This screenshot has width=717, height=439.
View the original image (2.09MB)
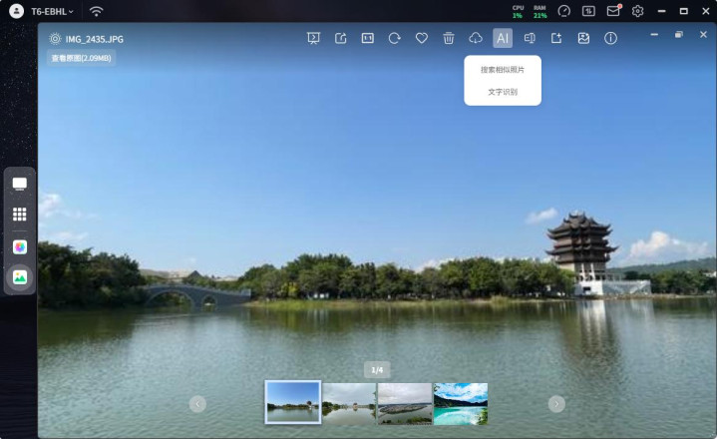(x=82, y=58)
